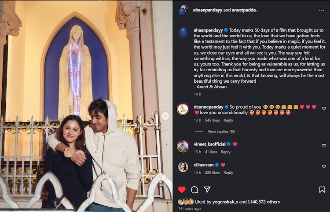This screenshot has height=212, width=330.
Task: Open the comment bubble icon
Action: pos(194,190)
